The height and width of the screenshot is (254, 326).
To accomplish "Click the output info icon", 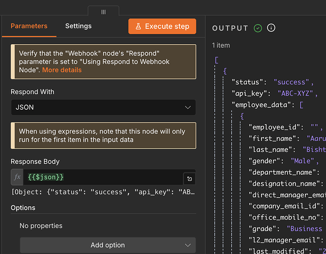I will [271, 28].
